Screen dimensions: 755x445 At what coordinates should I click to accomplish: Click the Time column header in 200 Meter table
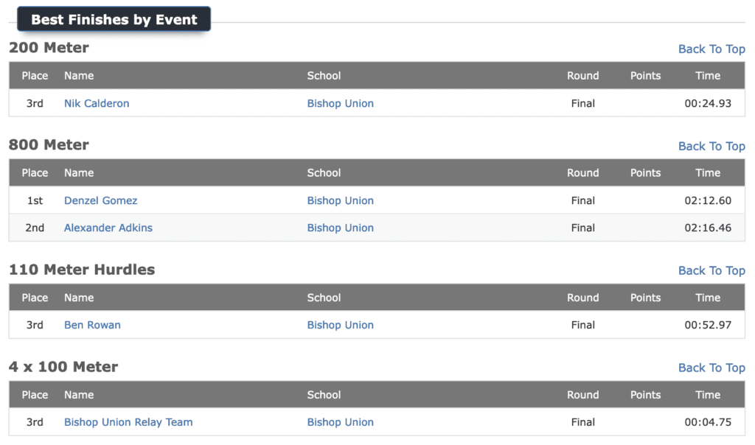pos(707,76)
